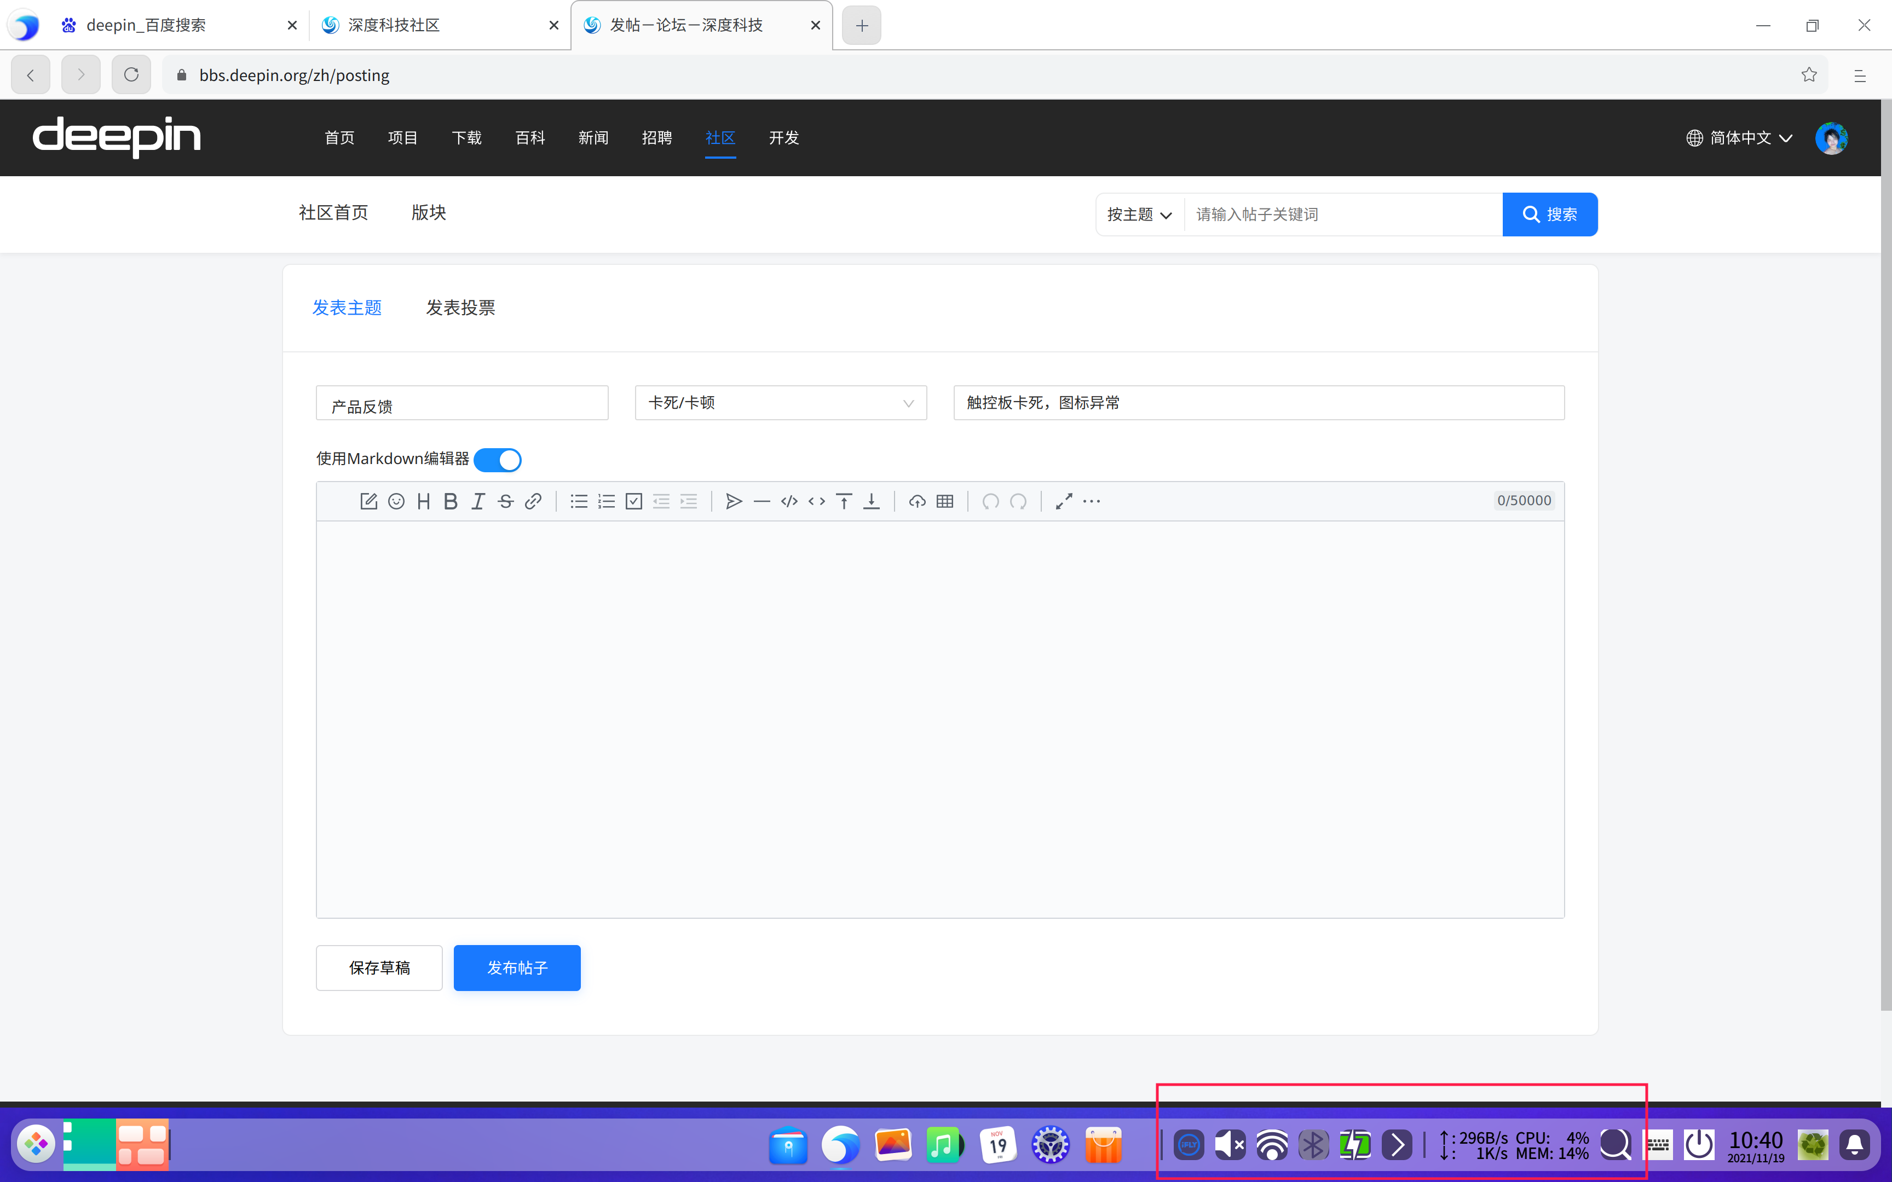
Task: Click the upload cloud icon in the editor
Action: click(917, 501)
